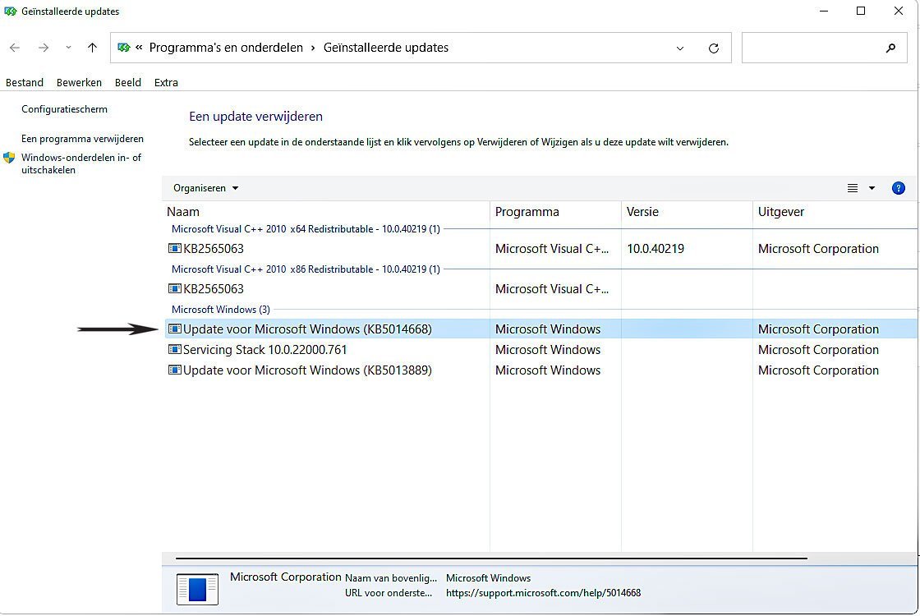
Task: Minimize the Geïnstalleerde updates window
Action: [x=824, y=11]
